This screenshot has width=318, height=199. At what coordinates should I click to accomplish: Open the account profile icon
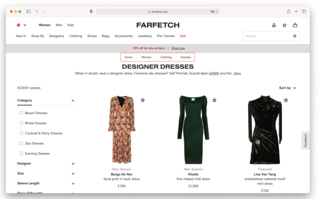click(x=274, y=25)
